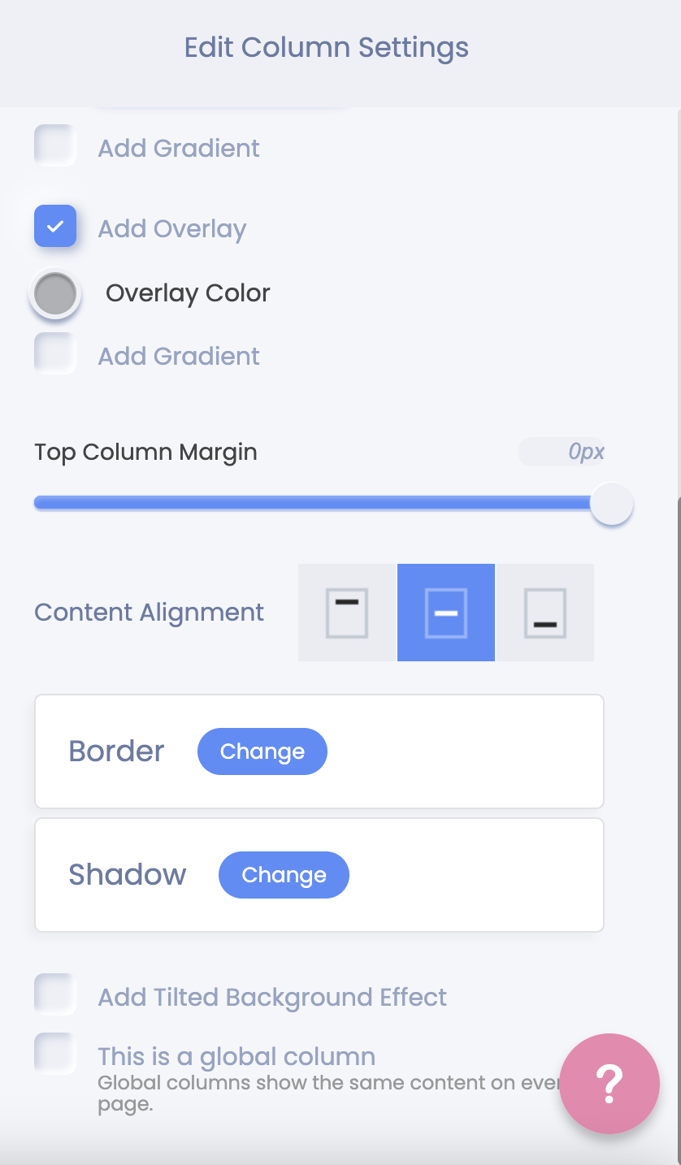Viewport: 681px width, 1165px height.
Task: Click the Add Overlay label text
Action: [172, 229]
